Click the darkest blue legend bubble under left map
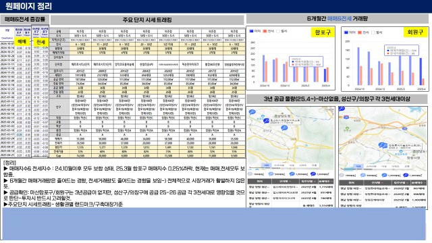 [313, 174]
